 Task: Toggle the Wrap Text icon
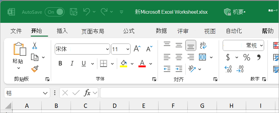[x=203, y=45]
